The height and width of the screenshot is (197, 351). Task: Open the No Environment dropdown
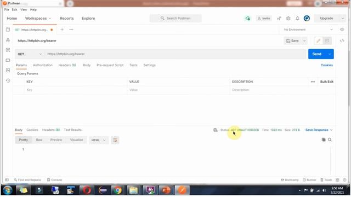tap(308, 30)
